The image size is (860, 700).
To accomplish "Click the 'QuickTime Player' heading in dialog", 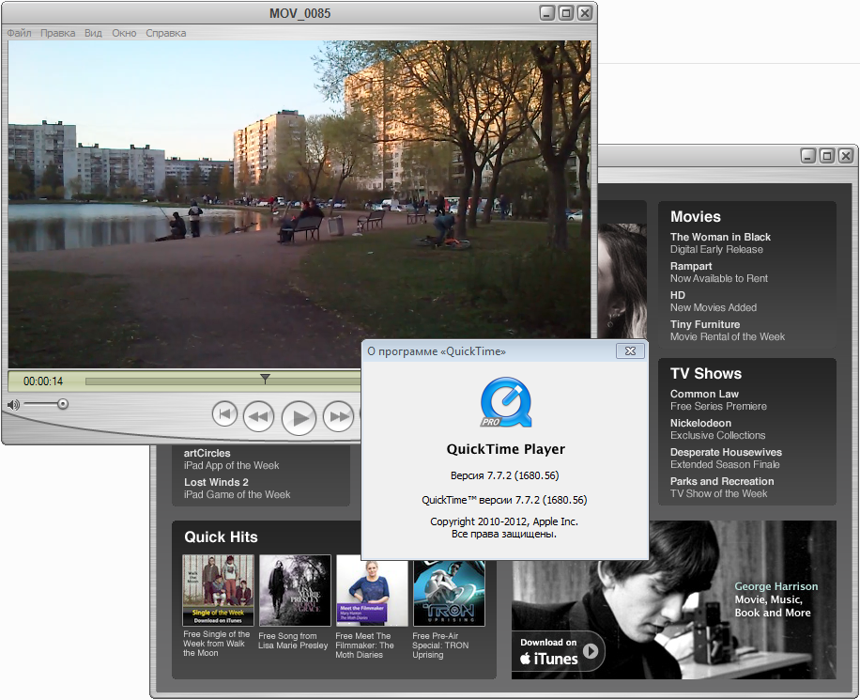I will click(x=506, y=449).
